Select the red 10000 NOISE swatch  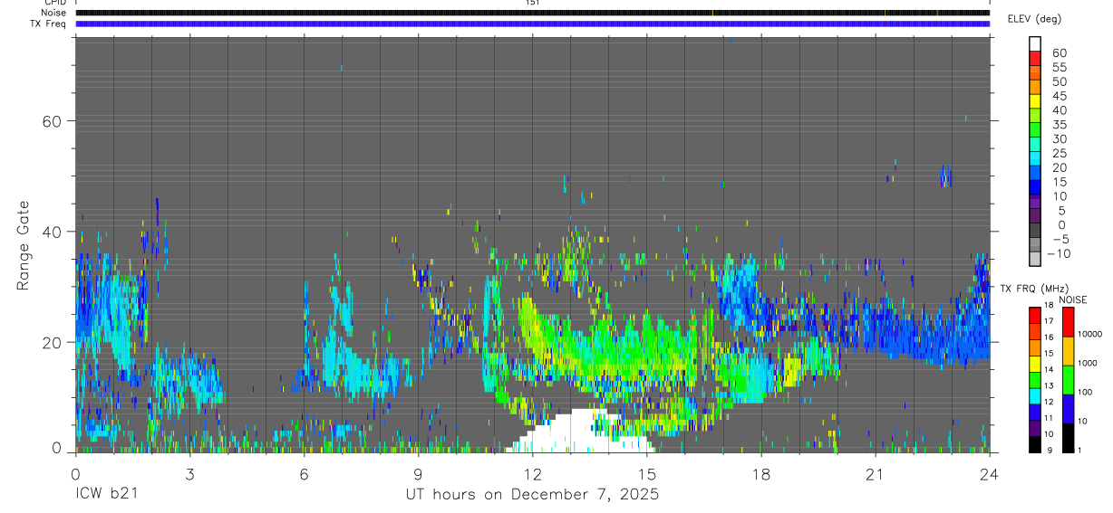click(1068, 321)
